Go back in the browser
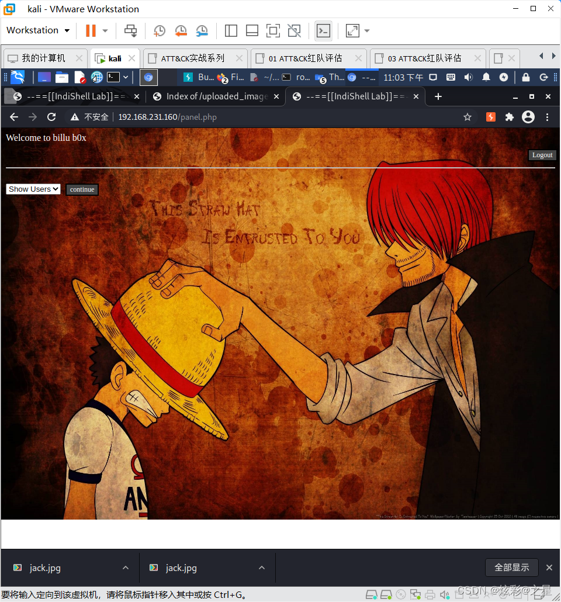Screen dimensions: 561x602 point(14,117)
